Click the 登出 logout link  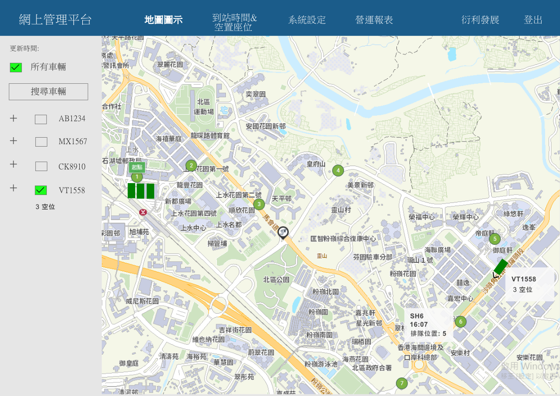pyautogui.click(x=533, y=20)
